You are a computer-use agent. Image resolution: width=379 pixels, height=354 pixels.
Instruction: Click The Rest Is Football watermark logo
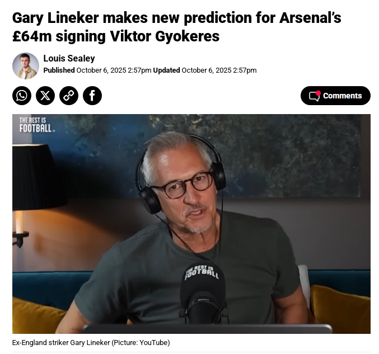click(x=37, y=125)
